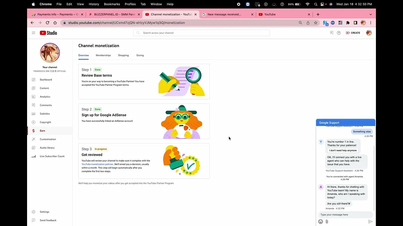Open the hamburger menu in YouTube Studio
The height and width of the screenshot is (226, 403).
33,33
